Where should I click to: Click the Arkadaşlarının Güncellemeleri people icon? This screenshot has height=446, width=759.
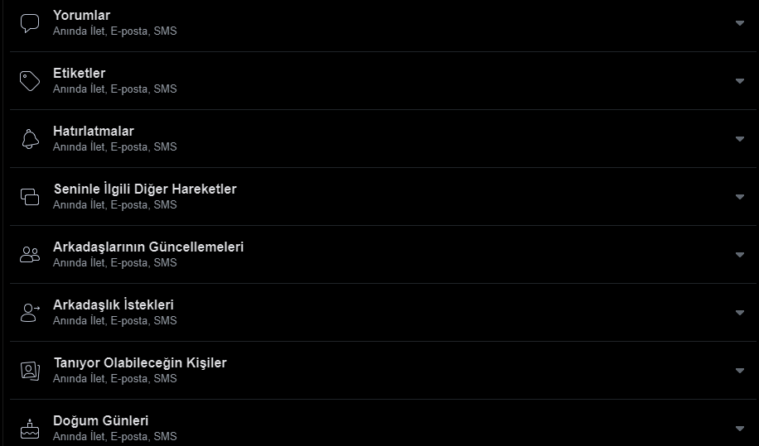pos(30,255)
